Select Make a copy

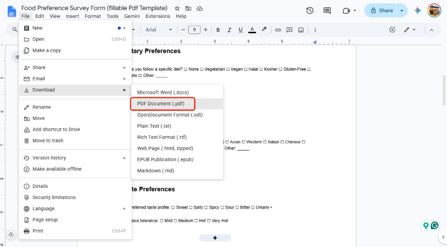click(75, 50)
